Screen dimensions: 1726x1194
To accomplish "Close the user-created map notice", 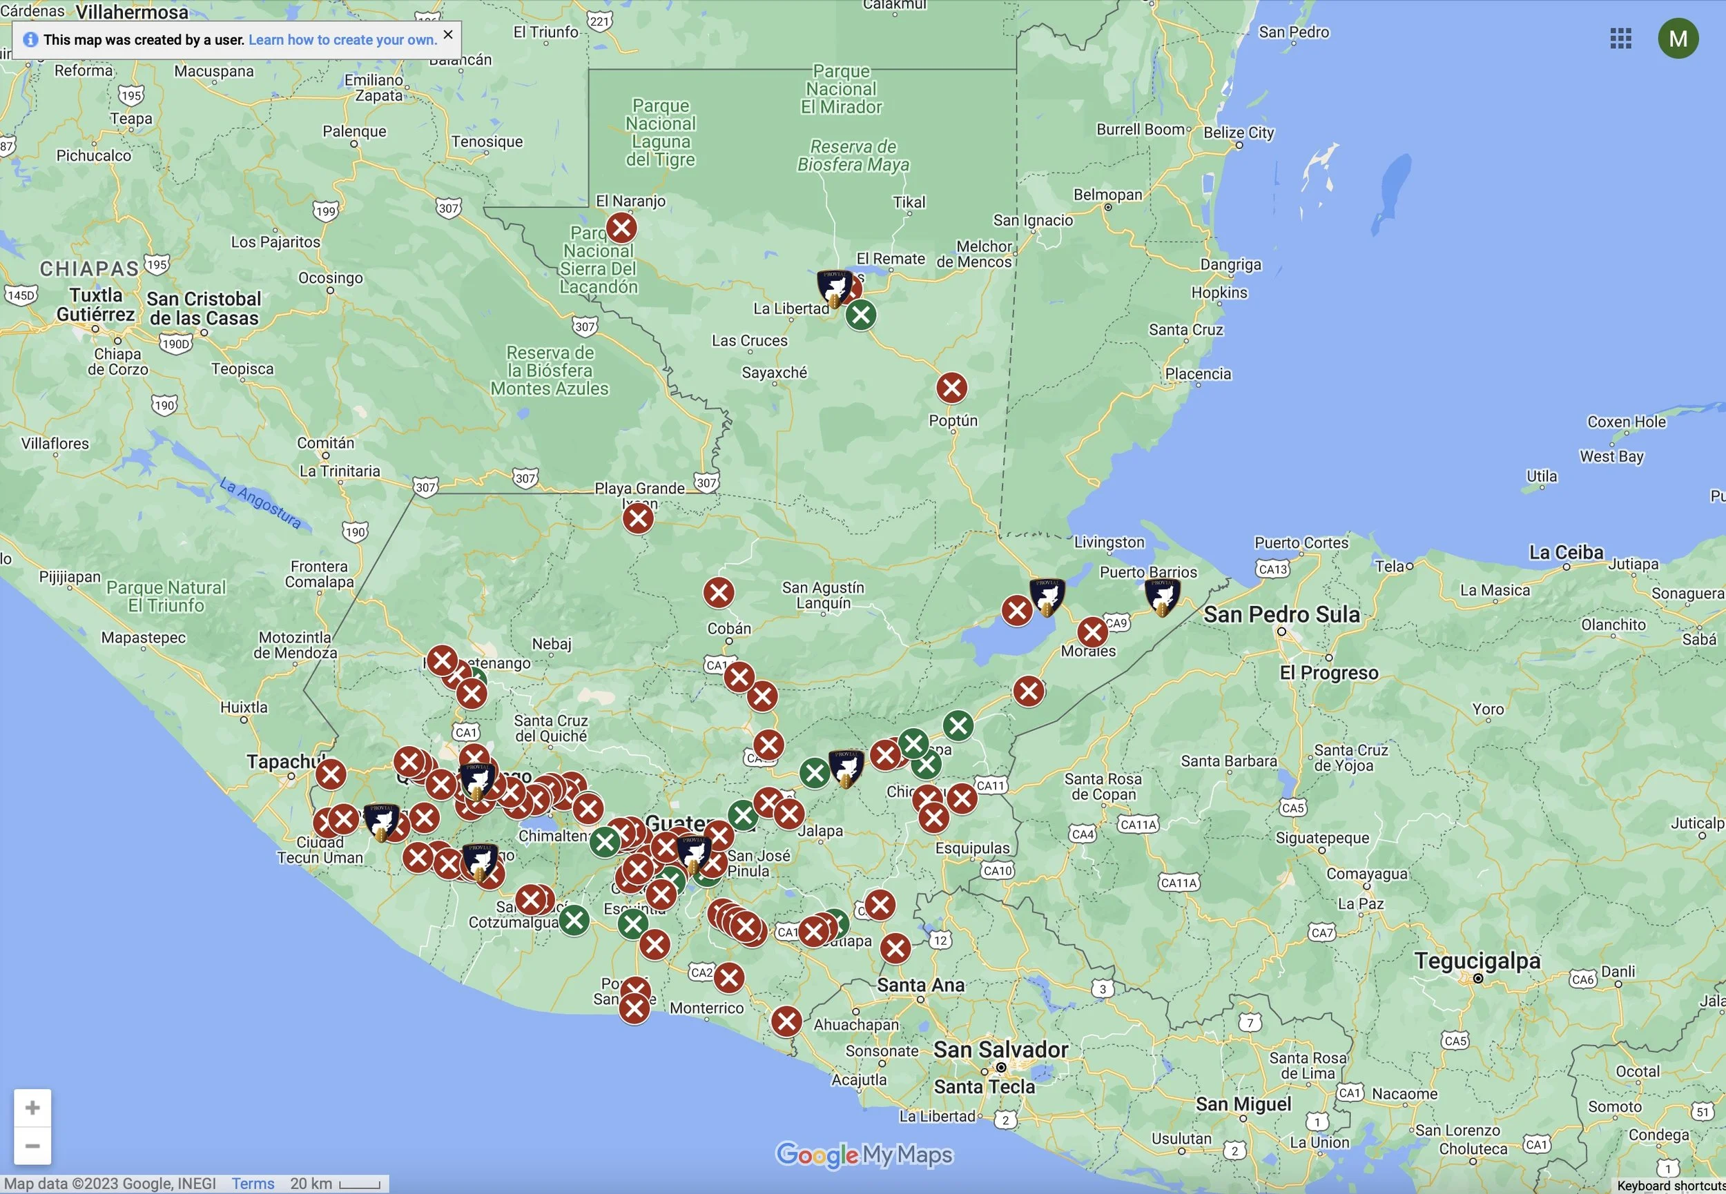I will pyautogui.click(x=447, y=35).
